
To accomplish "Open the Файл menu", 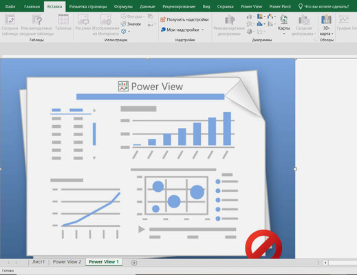I will (x=10, y=7).
